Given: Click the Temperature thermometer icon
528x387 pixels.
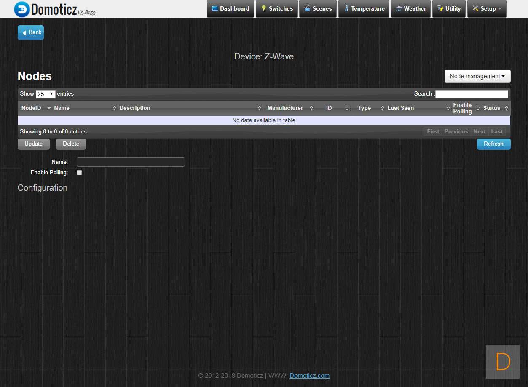Looking at the screenshot, I should click(346, 8).
